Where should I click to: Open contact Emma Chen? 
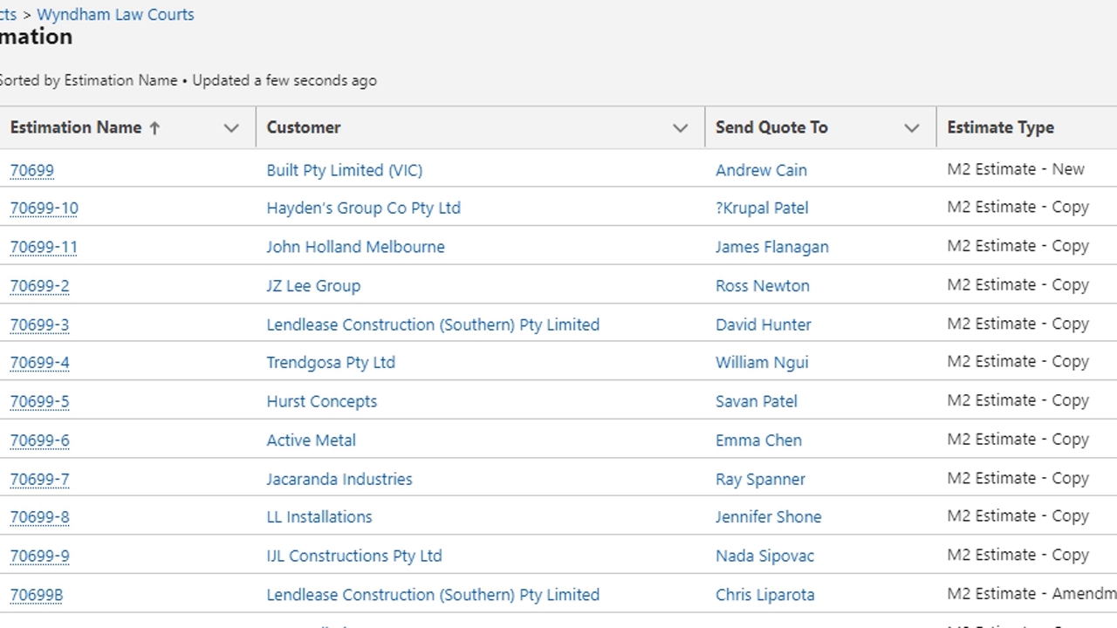(x=758, y=440)
